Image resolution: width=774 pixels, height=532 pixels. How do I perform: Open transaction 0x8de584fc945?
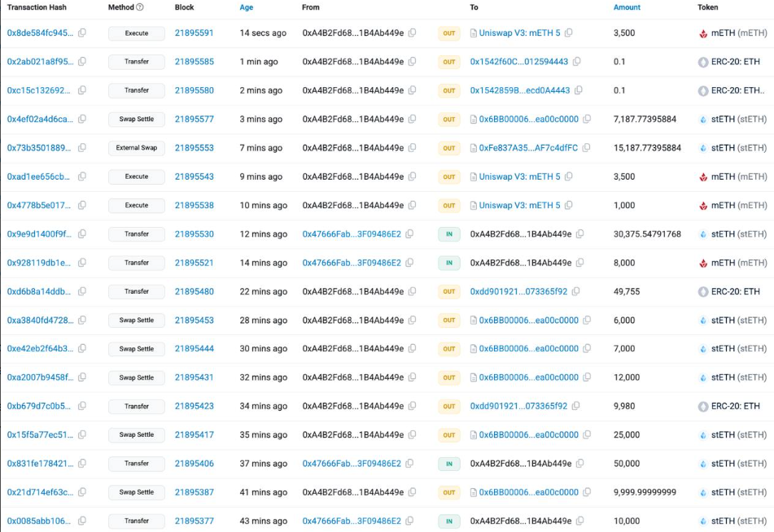(40, 33)
